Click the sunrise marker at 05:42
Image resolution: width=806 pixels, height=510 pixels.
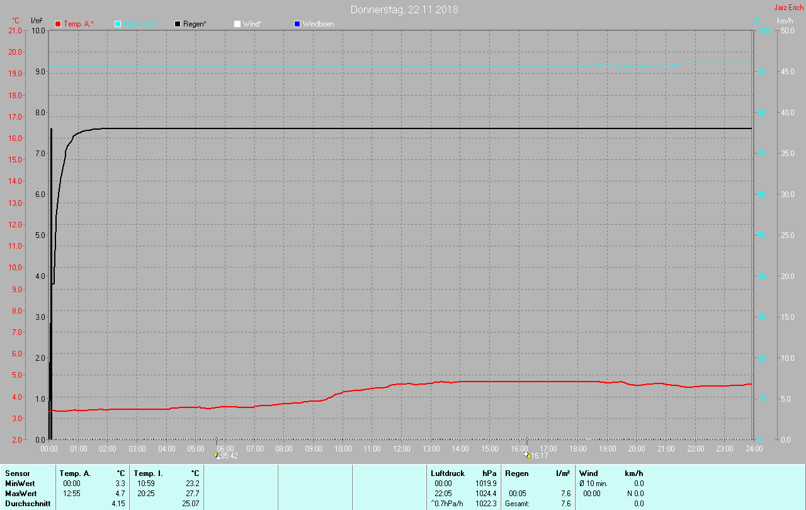(x=216, y=455)
